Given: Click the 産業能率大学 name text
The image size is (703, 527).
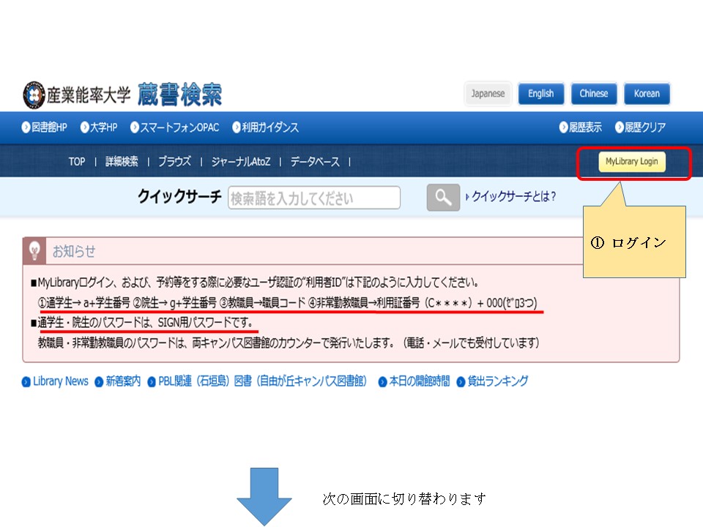Looking at the screenshot, I should (x=89, y=95).
